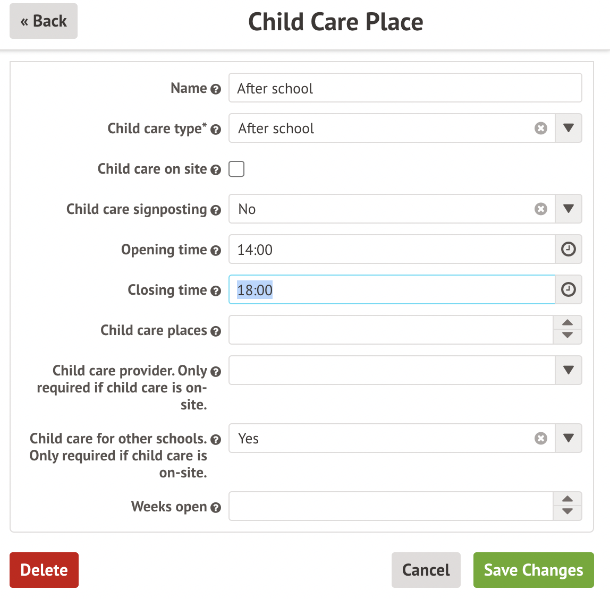Clear the Child care type selection
Viewport: 610px width, 599px height.
coord(541,129)
